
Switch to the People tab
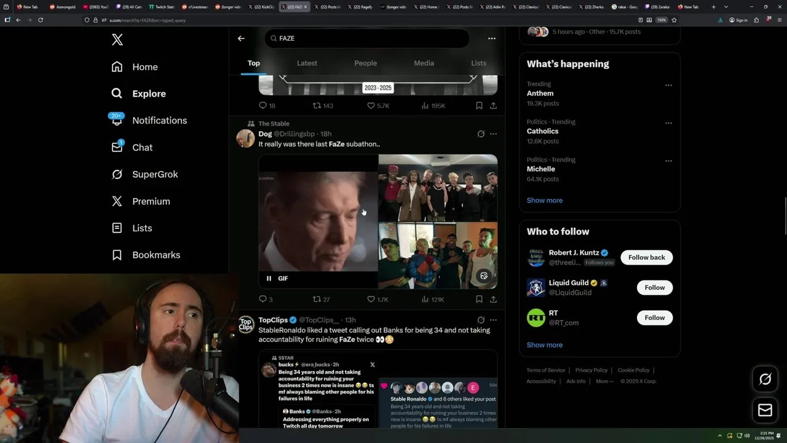coord(365,63)
